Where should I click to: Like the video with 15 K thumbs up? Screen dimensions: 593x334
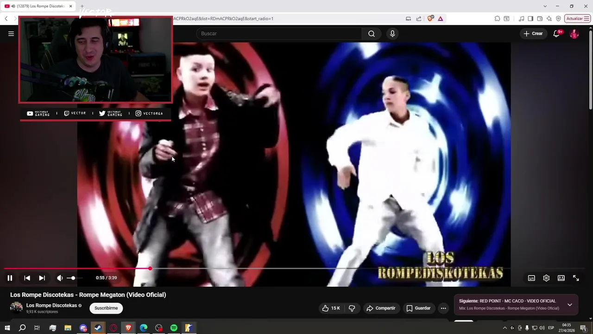pos(331,308)
